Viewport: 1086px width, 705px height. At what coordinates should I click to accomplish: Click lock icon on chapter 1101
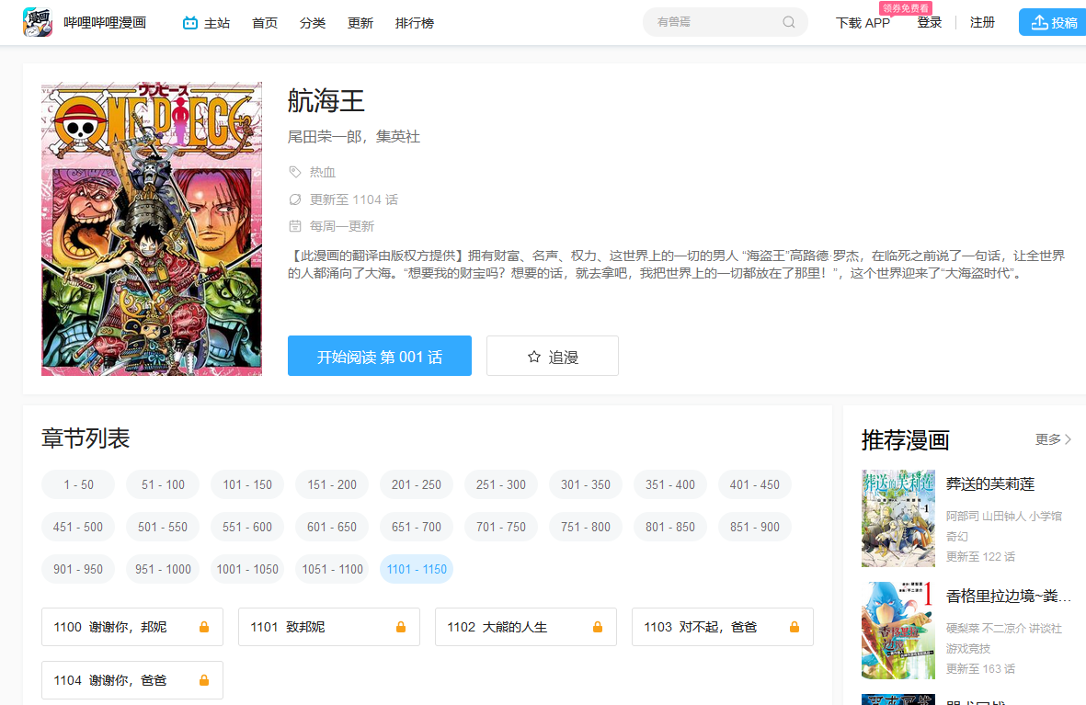point(400,627)
